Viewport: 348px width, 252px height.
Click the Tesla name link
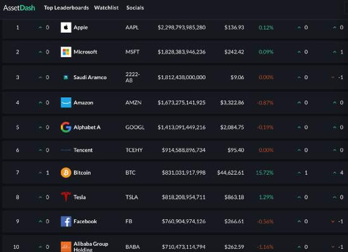[80, 197]
